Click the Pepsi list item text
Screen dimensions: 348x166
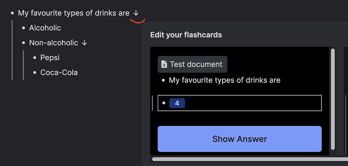[x=50, y=58]
